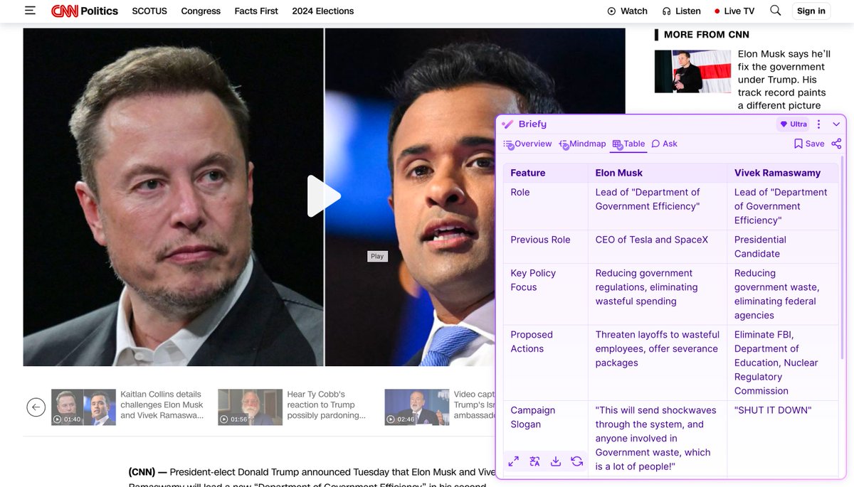The height and width of the screenshot is (487, 854).
Task: Translate the Briefy summary
Action: click(x=534, y=461)
